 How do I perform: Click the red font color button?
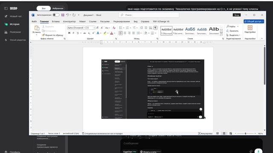tap(112, 33)
